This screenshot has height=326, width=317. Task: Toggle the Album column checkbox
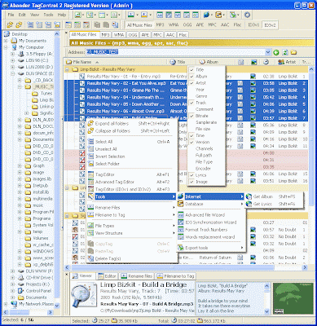[192, 77]
